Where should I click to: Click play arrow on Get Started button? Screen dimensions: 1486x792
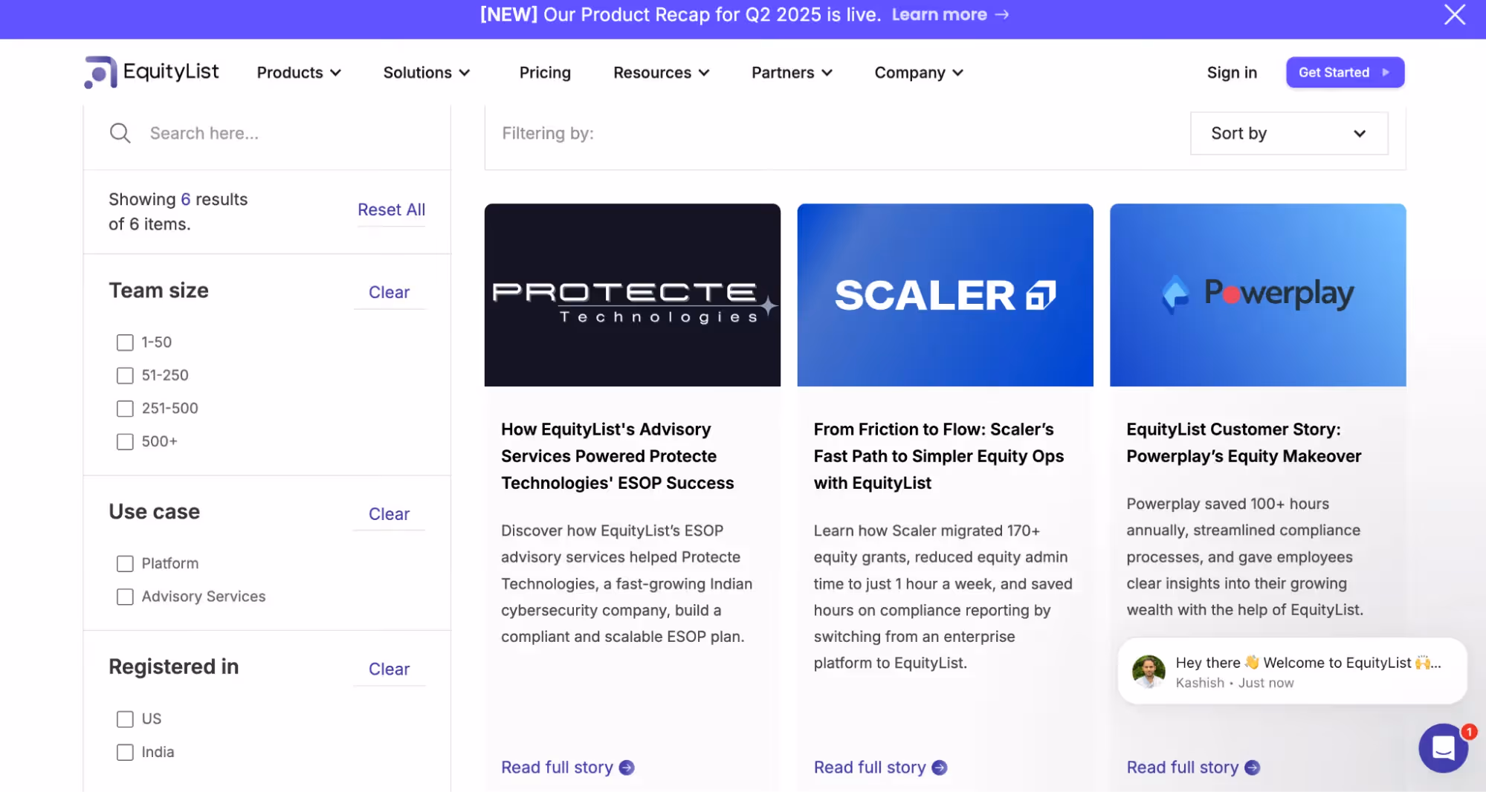tap(1386, 72)
